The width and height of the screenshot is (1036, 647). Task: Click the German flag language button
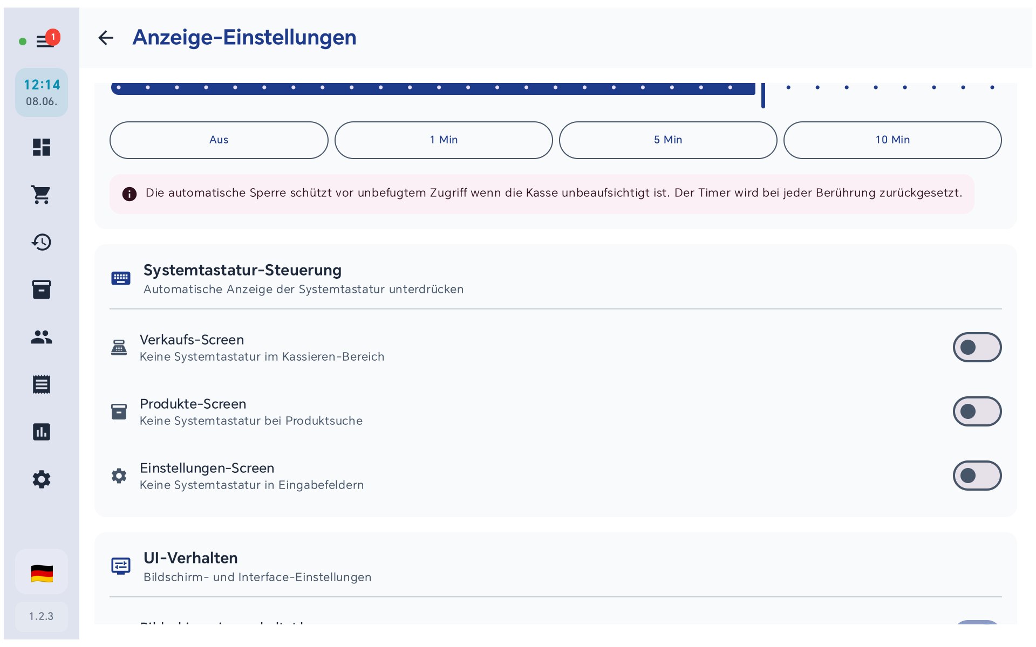[x=42, y=573]
